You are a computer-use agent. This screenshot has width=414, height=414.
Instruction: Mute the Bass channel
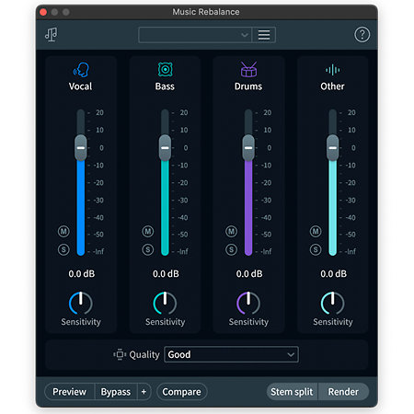(148, 231)
